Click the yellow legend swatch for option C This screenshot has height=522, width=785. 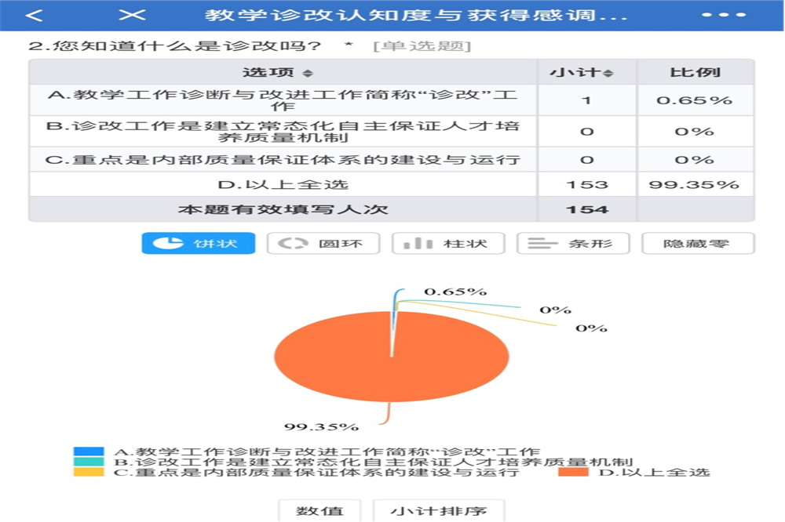pyautogui.click(x=88, y=472)
